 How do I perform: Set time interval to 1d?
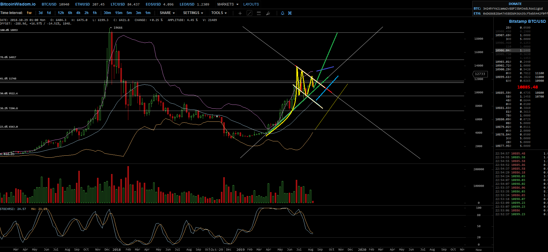point(49,13)
